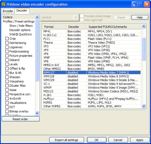Click codec list scroll down arrow
151x144 pixels.
pyautogui.click(x=144, y=106)
